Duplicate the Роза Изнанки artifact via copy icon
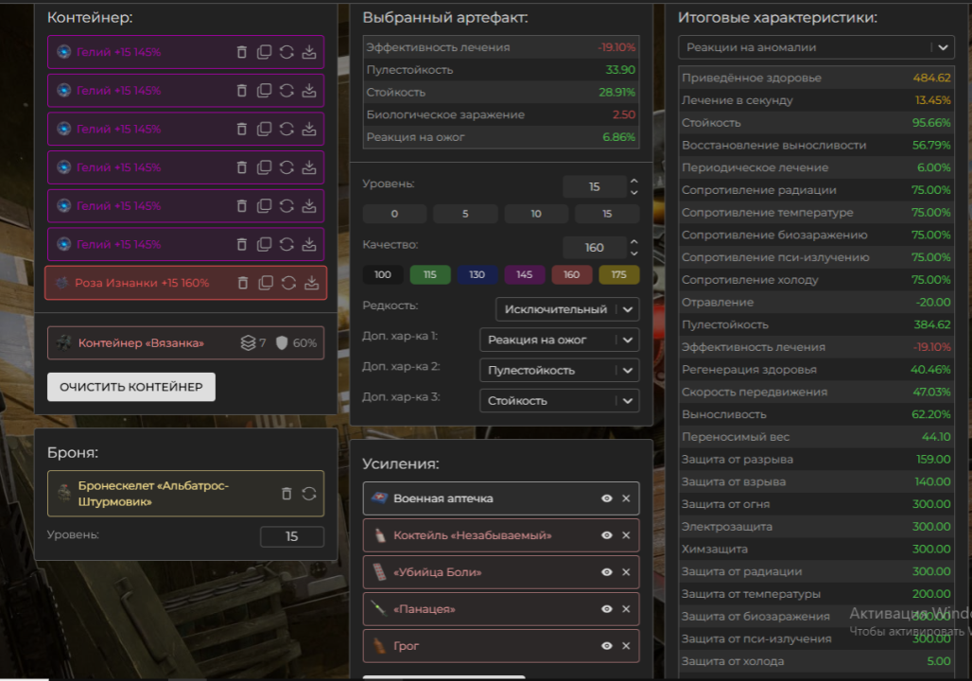 click(266, 283)
